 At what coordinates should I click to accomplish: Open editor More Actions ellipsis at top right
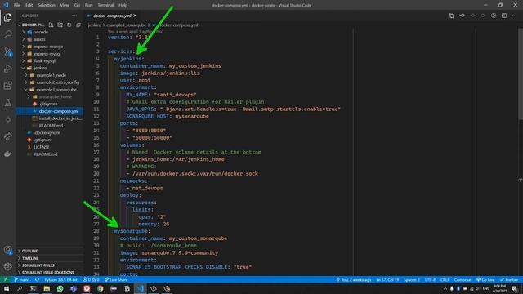pyautogui.click(x=514, y=16)
